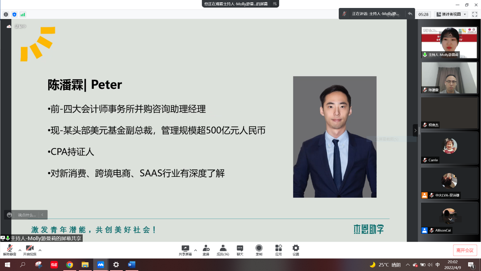Open the Speaker View (演讲者视图) dropdown
This screenshot has width=481, height=271.
coord(451,14)
